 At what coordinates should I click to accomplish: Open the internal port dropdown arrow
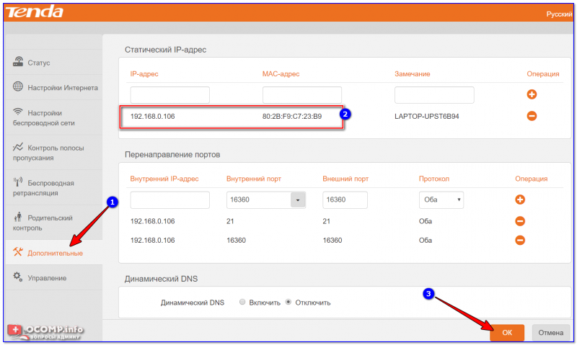click(298, 200)
